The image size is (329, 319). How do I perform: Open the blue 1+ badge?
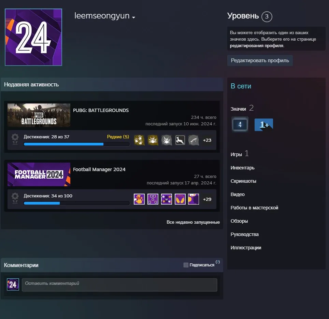pos(264,125)
